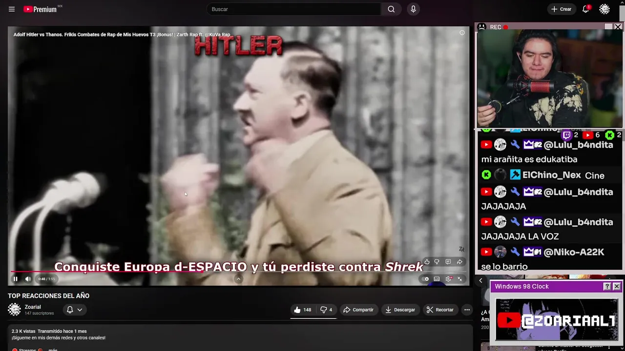
Task: Click the video title TOP REACCIONES DEL AÑO
Action: pos(48,296)
